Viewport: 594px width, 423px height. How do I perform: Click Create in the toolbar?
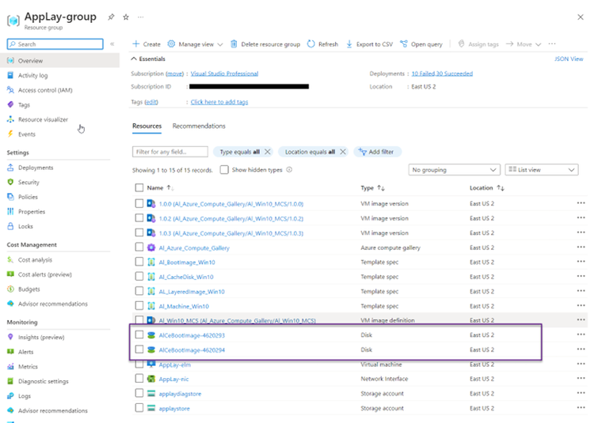[147, 43]
